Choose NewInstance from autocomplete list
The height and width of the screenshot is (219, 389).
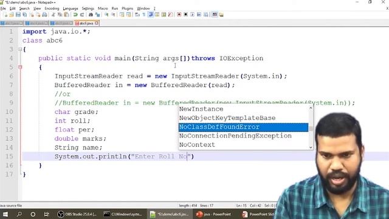point(243,109)
